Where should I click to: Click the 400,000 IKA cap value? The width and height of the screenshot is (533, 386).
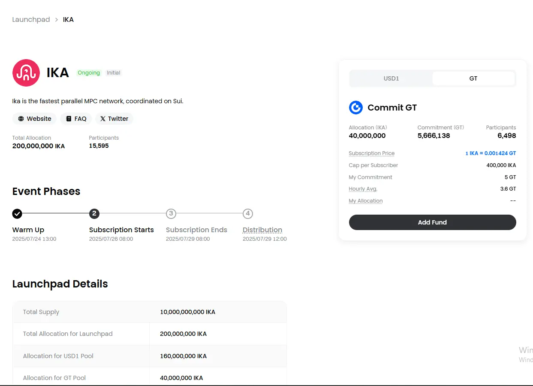[x=501, y=165]
